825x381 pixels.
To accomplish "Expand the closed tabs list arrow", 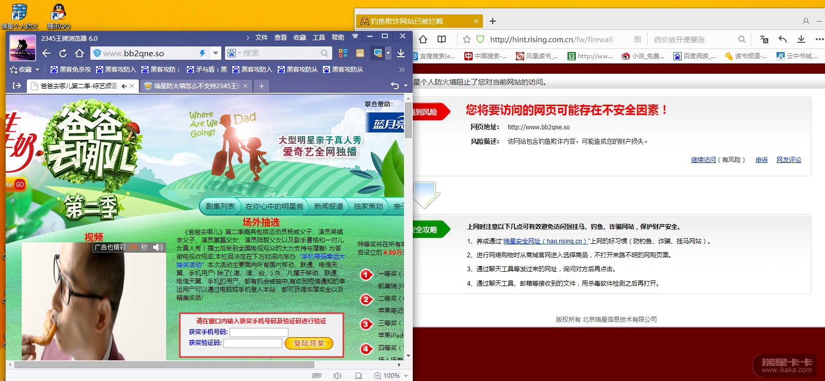I will (406, 86).
